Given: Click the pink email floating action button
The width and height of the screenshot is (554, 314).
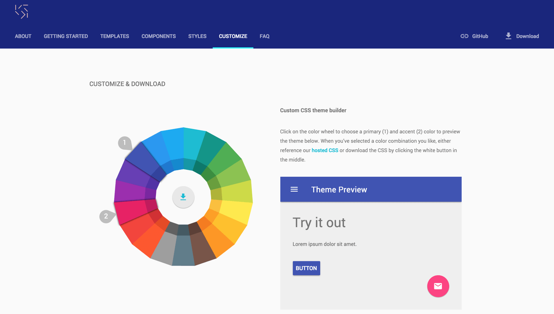Looking at the screenshot, I should pos(438,286).
